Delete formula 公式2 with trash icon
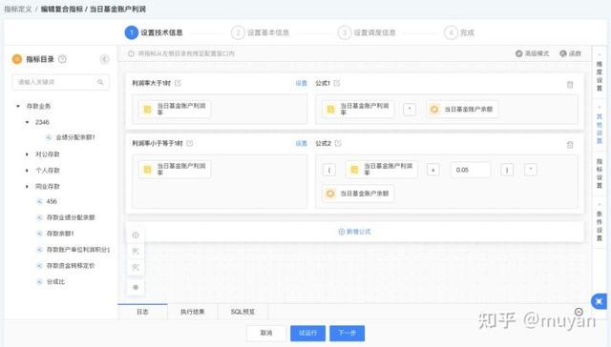The image size is (611, 347). 570,145
